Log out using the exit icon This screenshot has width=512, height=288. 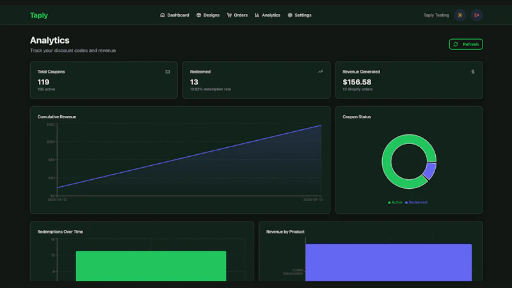pyautogui.click(x=477, y=15)
